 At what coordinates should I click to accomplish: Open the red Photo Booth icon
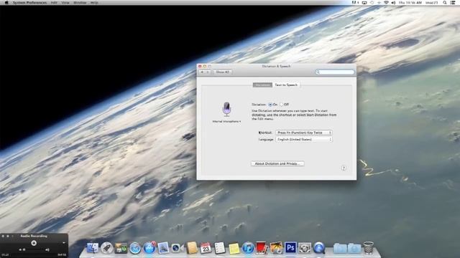262,248
